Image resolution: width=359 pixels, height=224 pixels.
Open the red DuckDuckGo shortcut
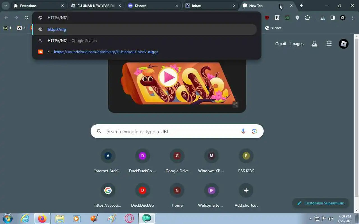tap(142, 195)
